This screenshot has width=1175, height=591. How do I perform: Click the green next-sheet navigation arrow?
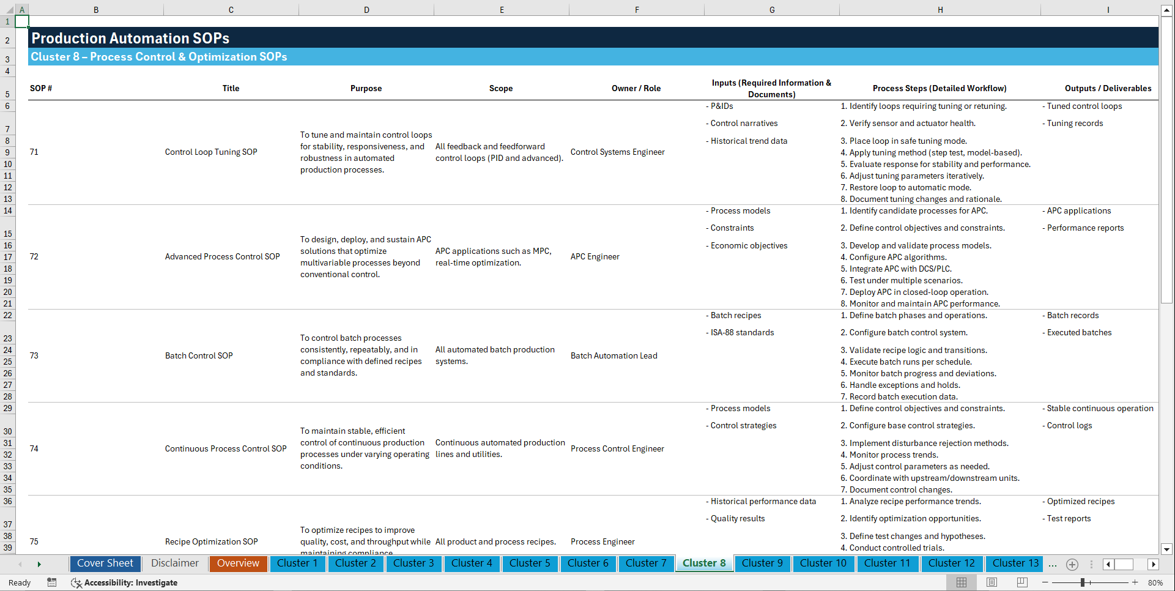[40, 564]
